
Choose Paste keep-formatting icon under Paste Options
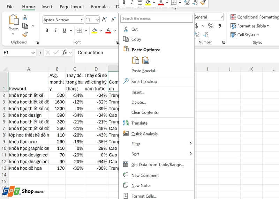pos(135,60)
